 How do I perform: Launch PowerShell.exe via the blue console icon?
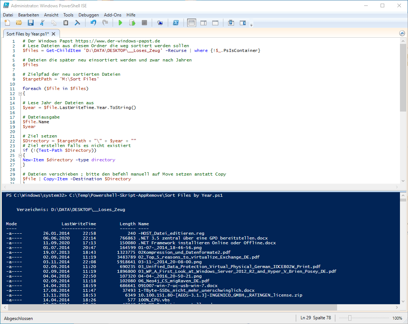coord(175,23)
